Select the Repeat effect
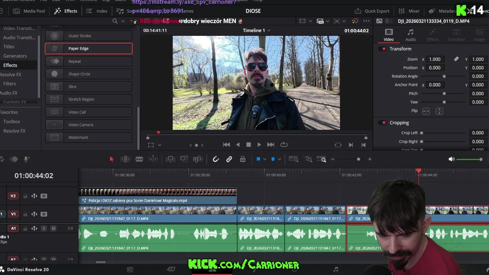Image resolution: width=489 pixels, height=275 pixels. (89, 61)
